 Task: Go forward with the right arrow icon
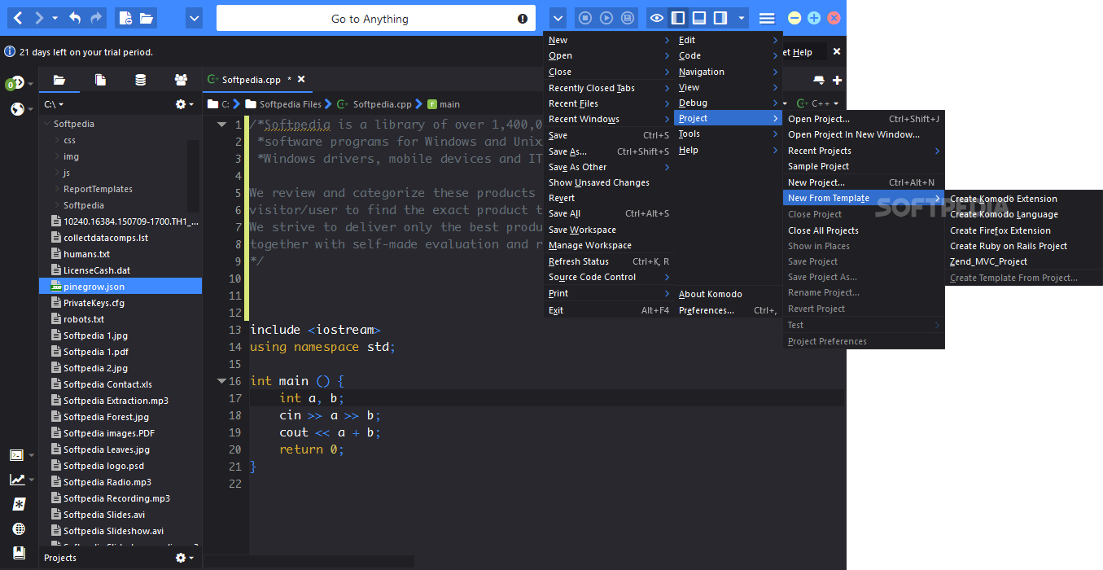click(x=38, y=18)
